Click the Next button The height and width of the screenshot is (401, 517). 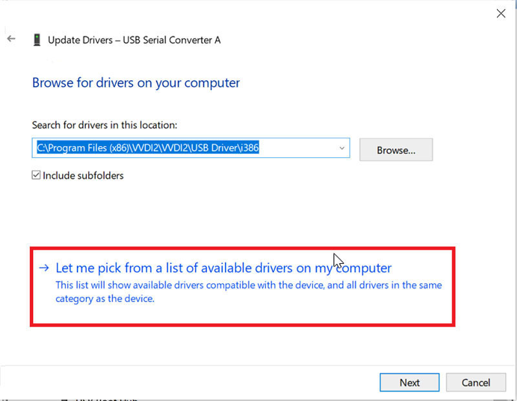(x=410, y=382)
